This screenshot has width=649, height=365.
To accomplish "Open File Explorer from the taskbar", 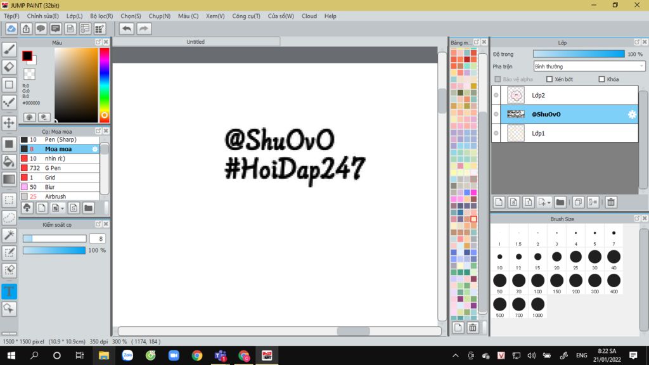I will point(103,355).
